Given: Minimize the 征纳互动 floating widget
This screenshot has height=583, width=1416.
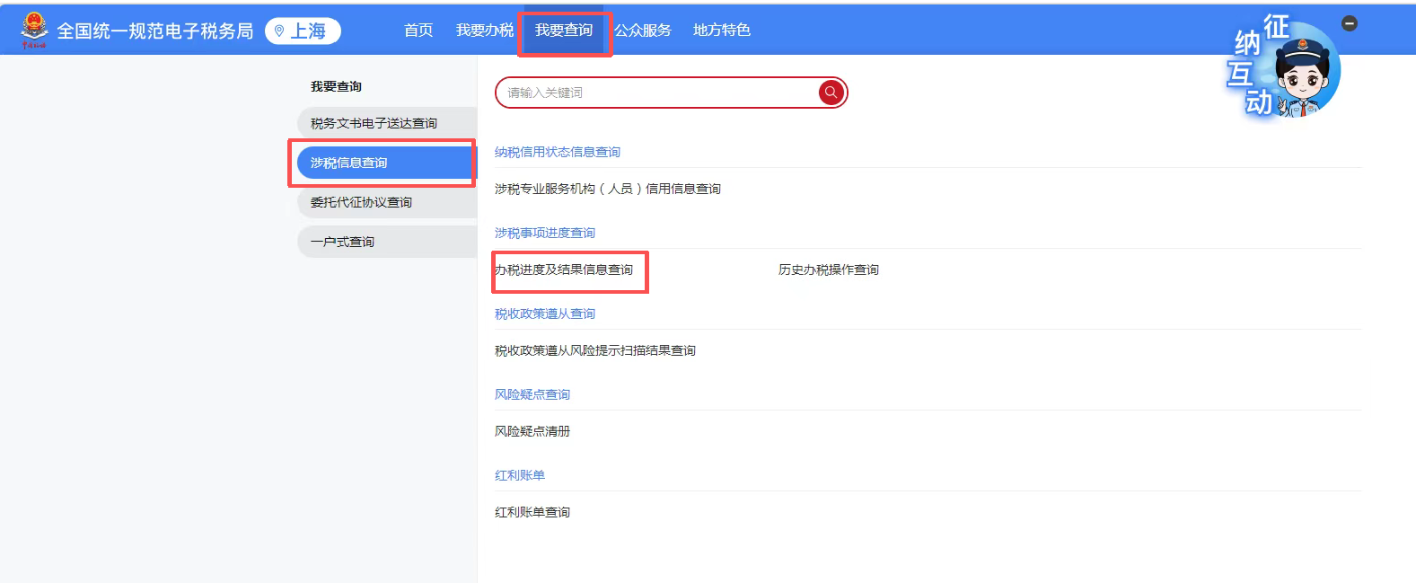Looking at the screenshot, I should coord(1349,24).
